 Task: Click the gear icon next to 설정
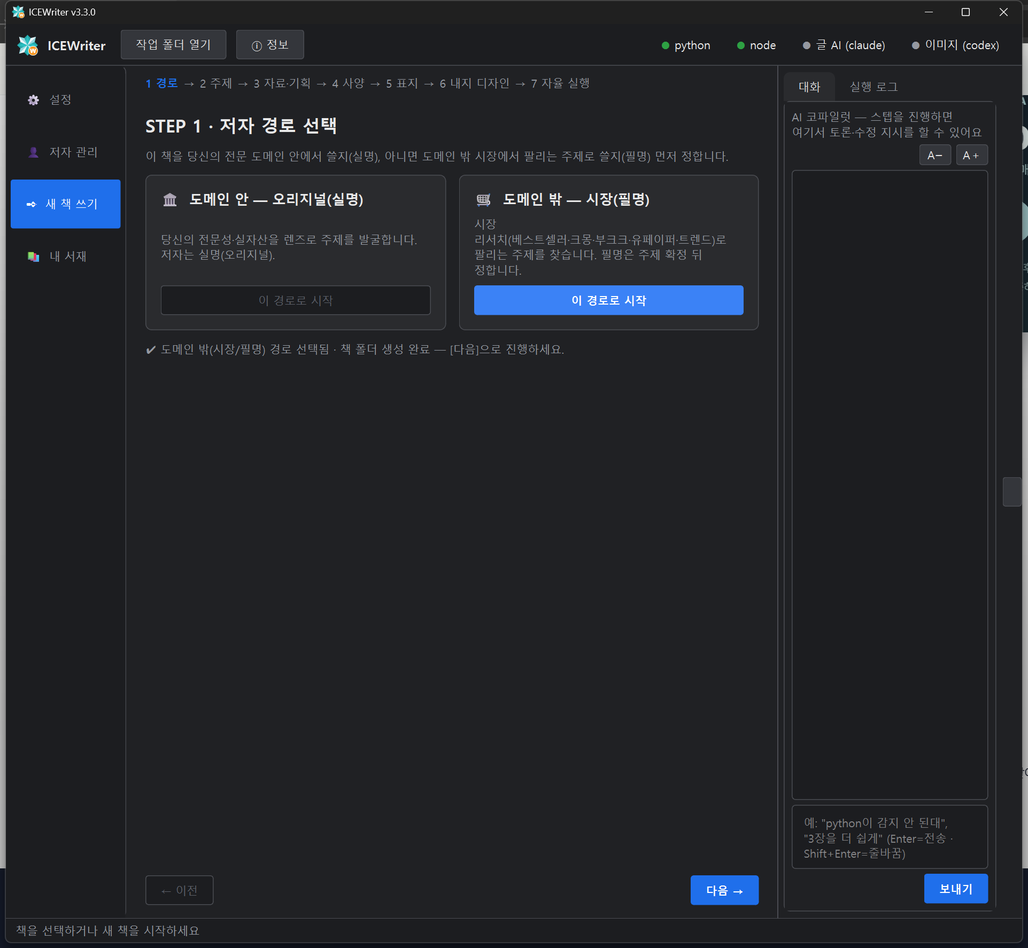click(x=33, y=100)
